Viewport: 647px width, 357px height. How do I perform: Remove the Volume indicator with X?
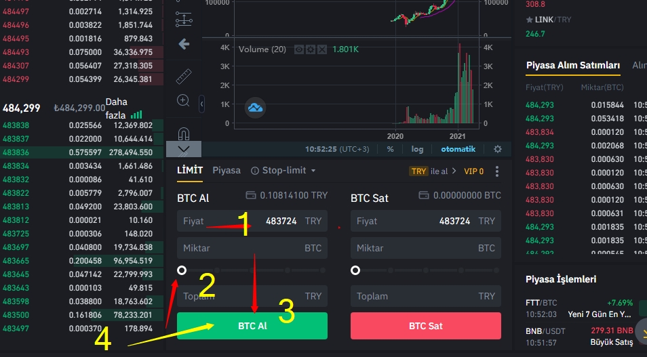(322, 49)
